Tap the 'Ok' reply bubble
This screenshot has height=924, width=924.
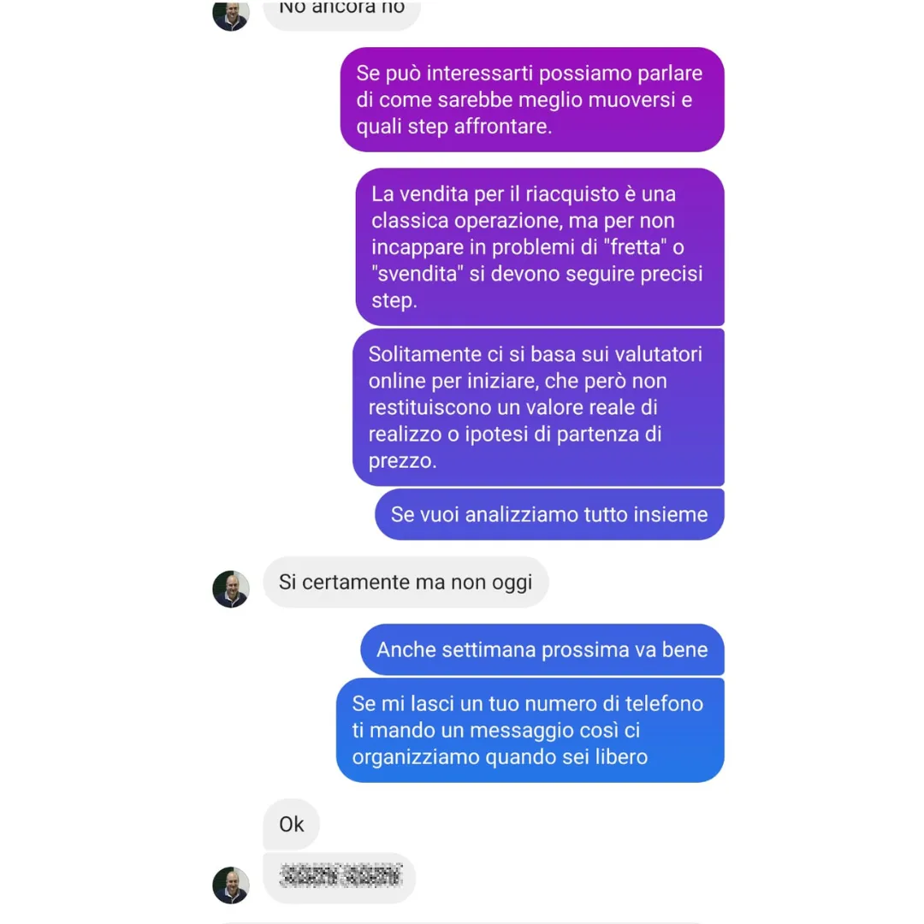click(291, 824)
